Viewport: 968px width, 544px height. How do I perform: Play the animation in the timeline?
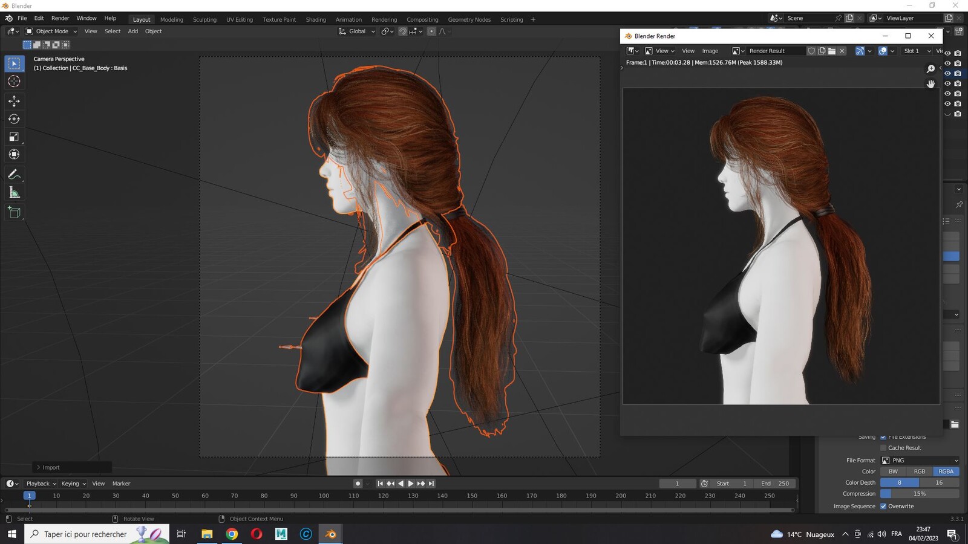pos(411,484)
